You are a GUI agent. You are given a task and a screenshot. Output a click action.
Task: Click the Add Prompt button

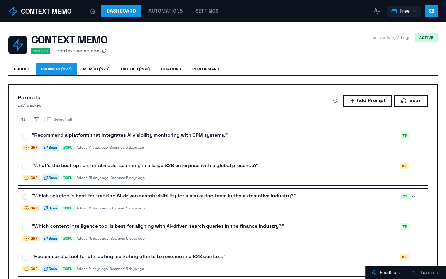368,100
